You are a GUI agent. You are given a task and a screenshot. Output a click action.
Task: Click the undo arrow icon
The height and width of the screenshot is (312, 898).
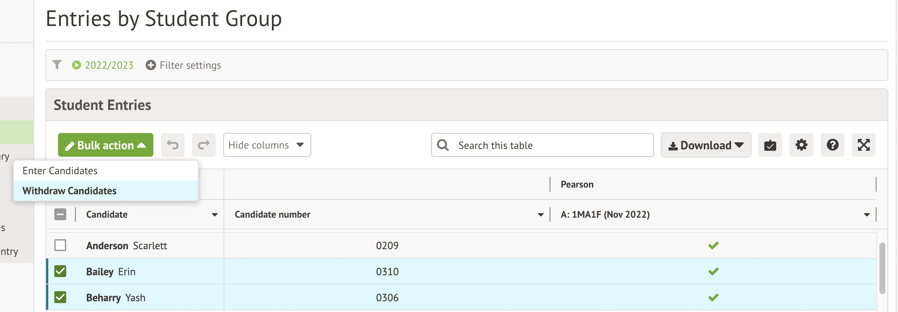pos(173,145)
